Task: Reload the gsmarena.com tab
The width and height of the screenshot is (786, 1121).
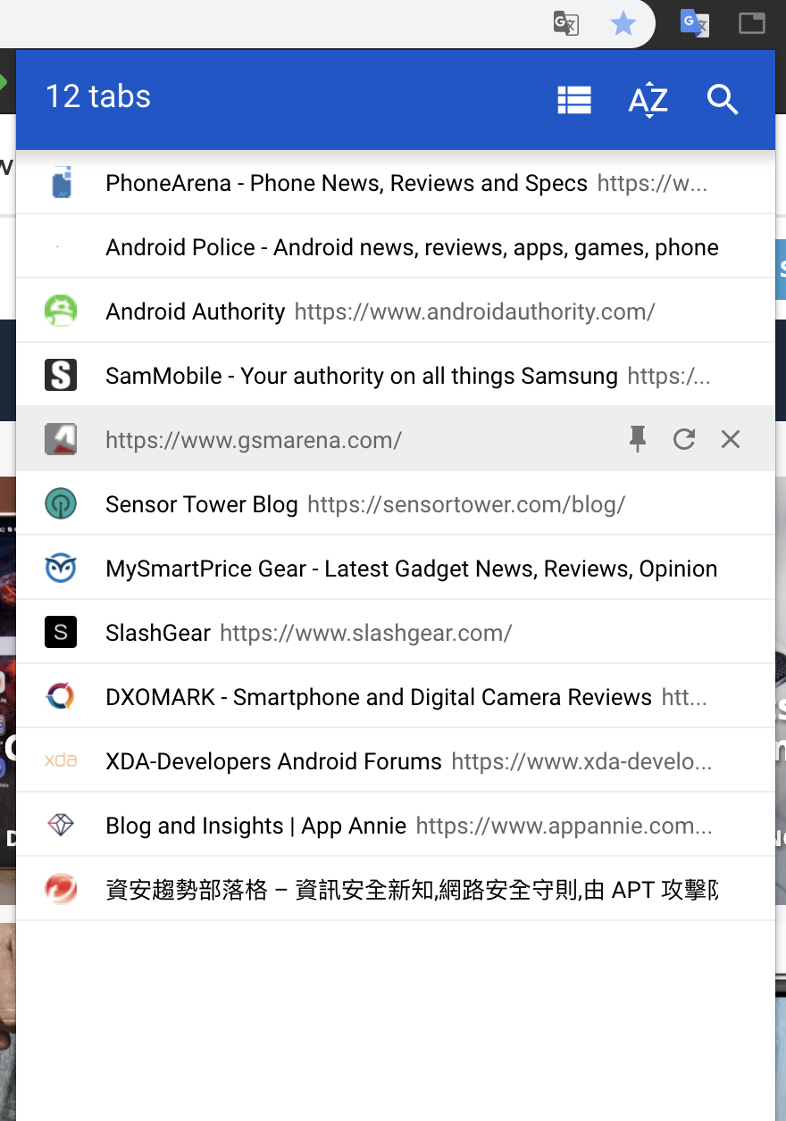Action: pos(684,439)
